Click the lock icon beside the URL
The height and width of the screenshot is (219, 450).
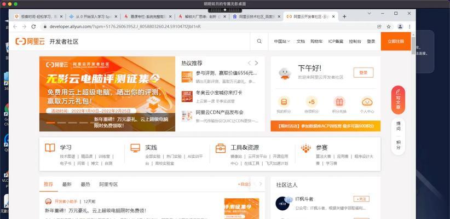click(45, 26)
